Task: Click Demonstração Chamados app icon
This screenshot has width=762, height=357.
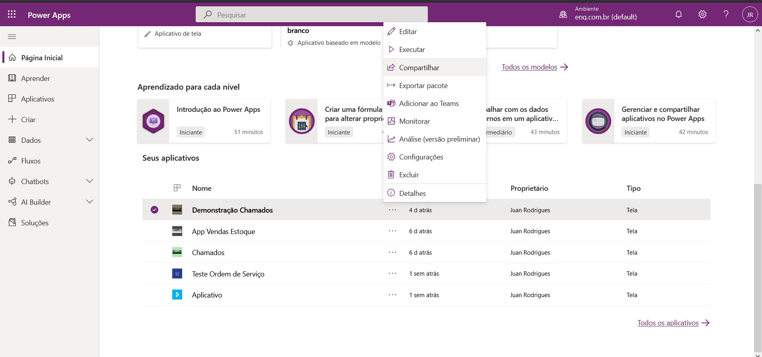Action: coord(177,210)
